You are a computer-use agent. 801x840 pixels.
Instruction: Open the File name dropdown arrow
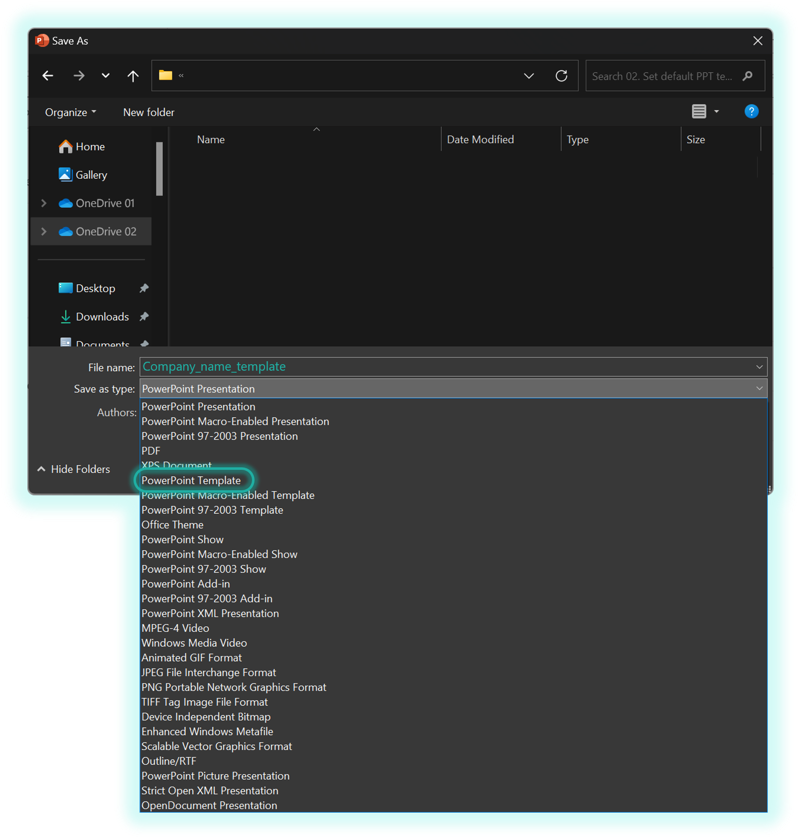759,367
